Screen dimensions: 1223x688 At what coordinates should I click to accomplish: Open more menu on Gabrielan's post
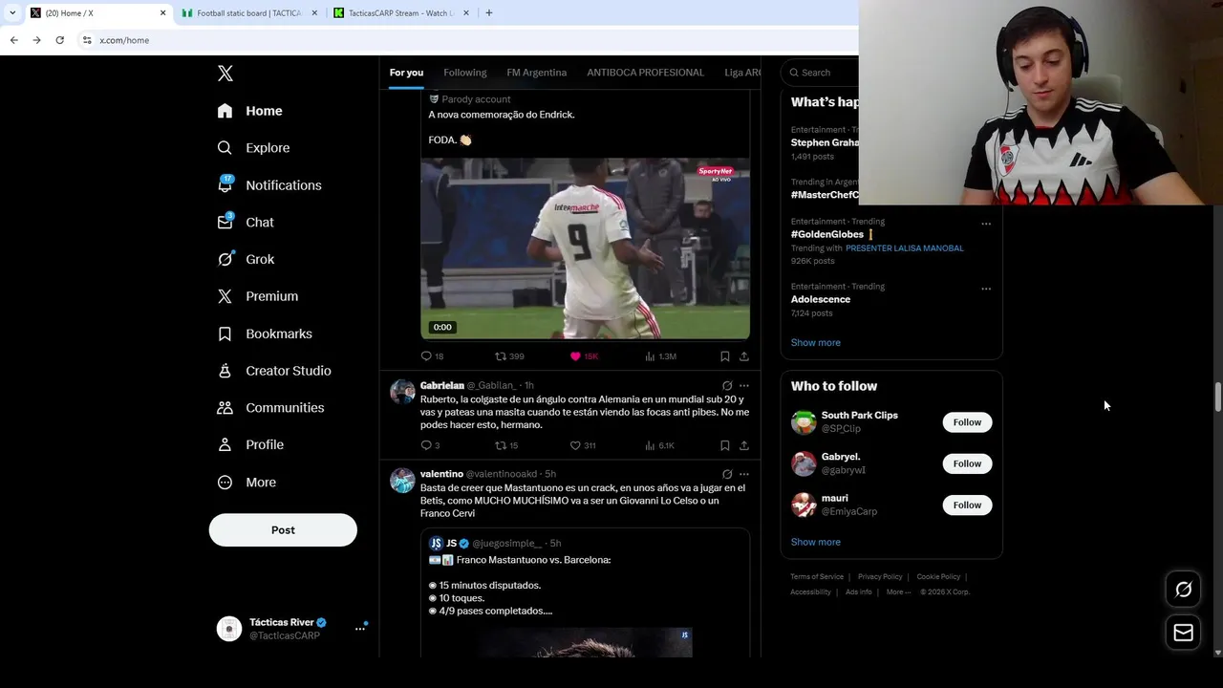[744, 386]
